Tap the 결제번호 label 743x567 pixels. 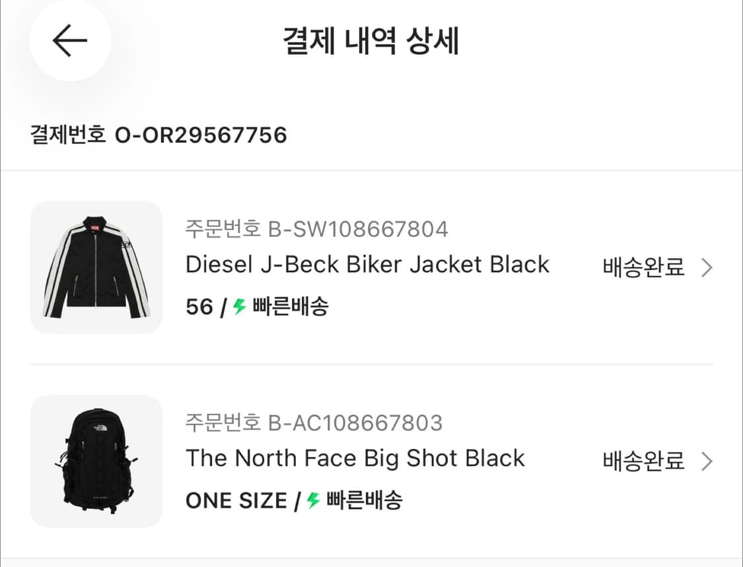click(68, 135)
